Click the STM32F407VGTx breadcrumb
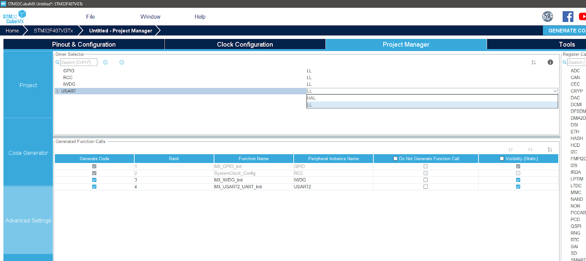The image size is (586, 261). click(x=53, y=31)
